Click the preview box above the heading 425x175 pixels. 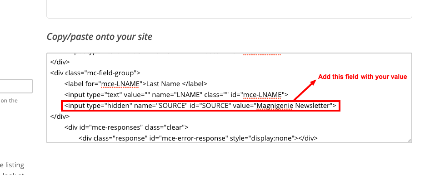[229, 9]
